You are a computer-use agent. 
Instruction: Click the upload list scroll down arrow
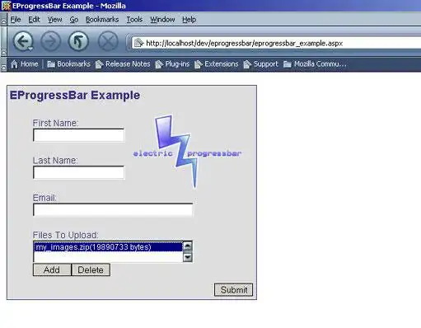point(188,257)
